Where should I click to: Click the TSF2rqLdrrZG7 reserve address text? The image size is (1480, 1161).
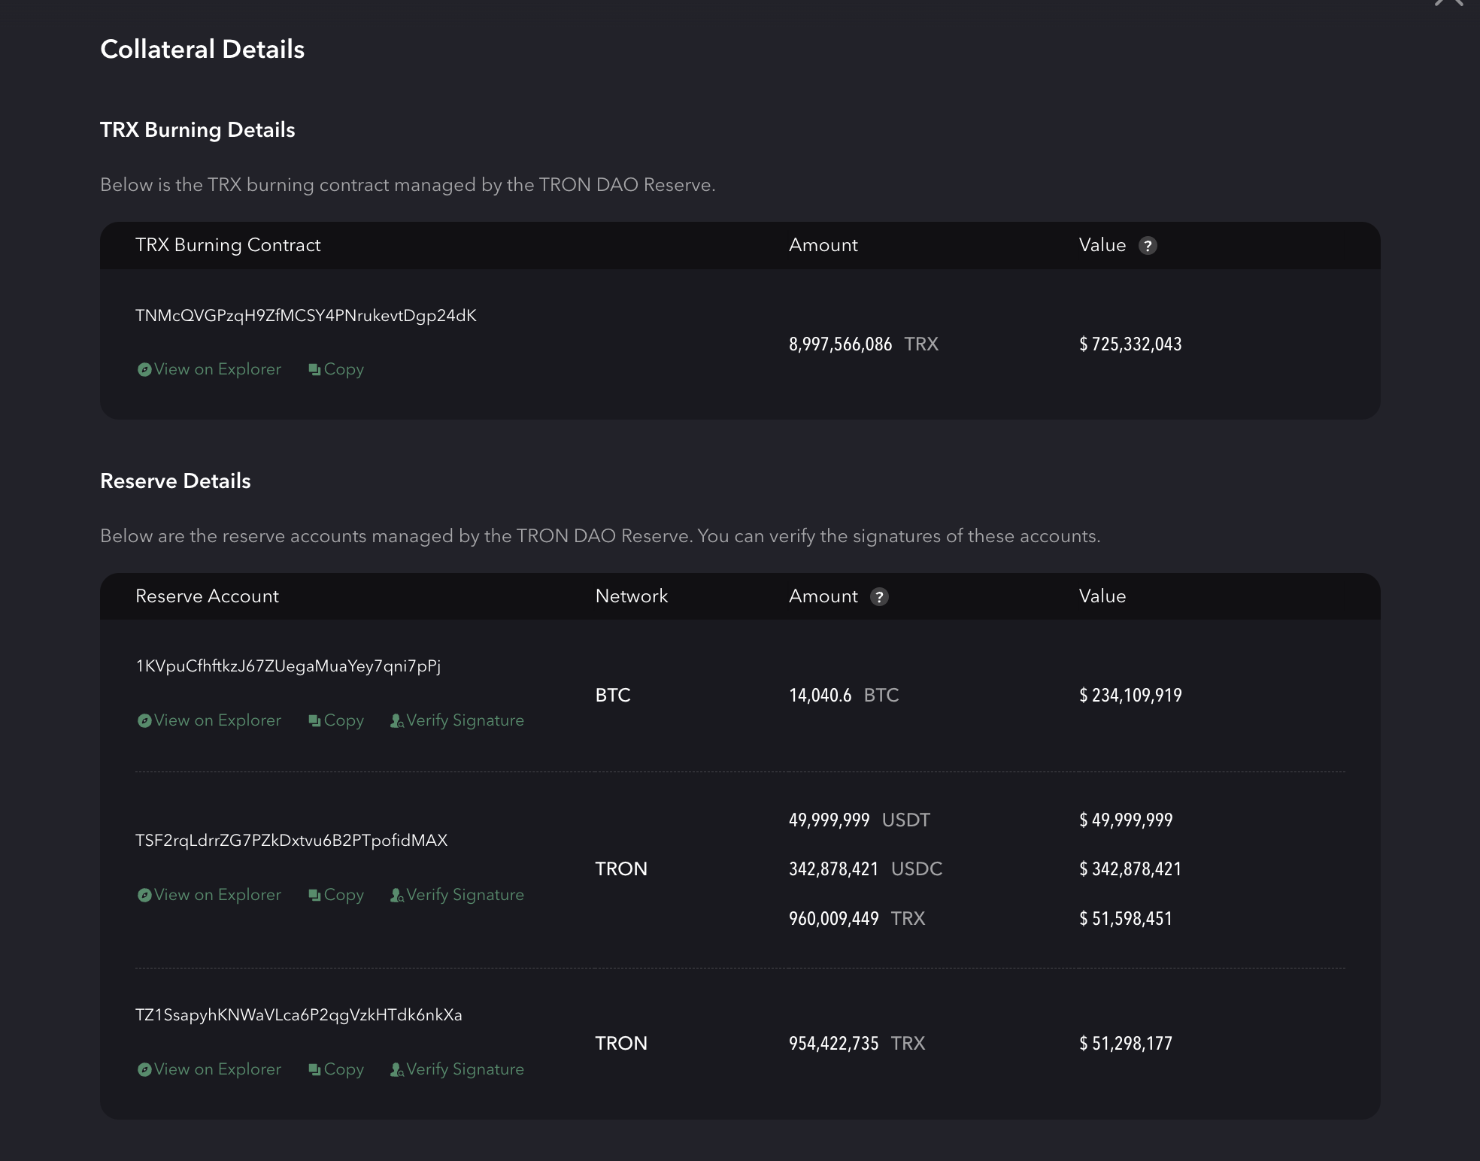[x=291, y=841]
